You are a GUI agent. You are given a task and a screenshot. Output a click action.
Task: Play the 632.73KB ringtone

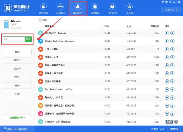(167, 106)
